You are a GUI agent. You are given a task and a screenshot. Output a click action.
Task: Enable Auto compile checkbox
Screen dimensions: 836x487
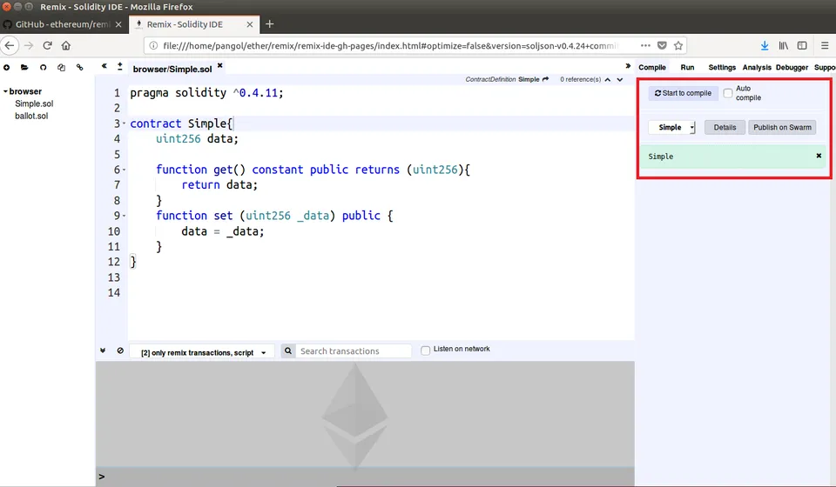pos(728,93)
